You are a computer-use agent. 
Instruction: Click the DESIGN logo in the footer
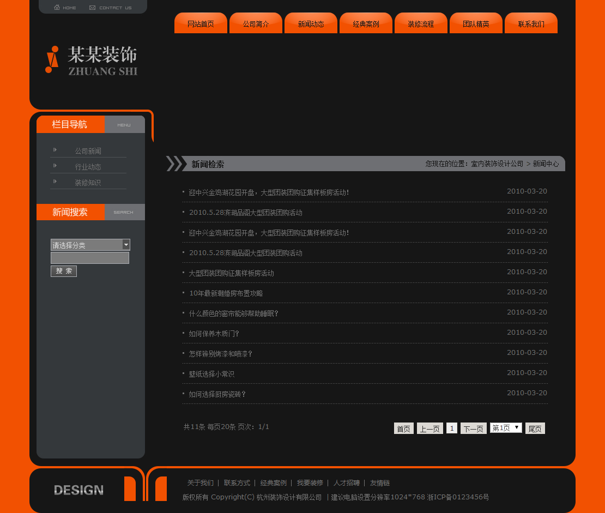tap(78, 491)
